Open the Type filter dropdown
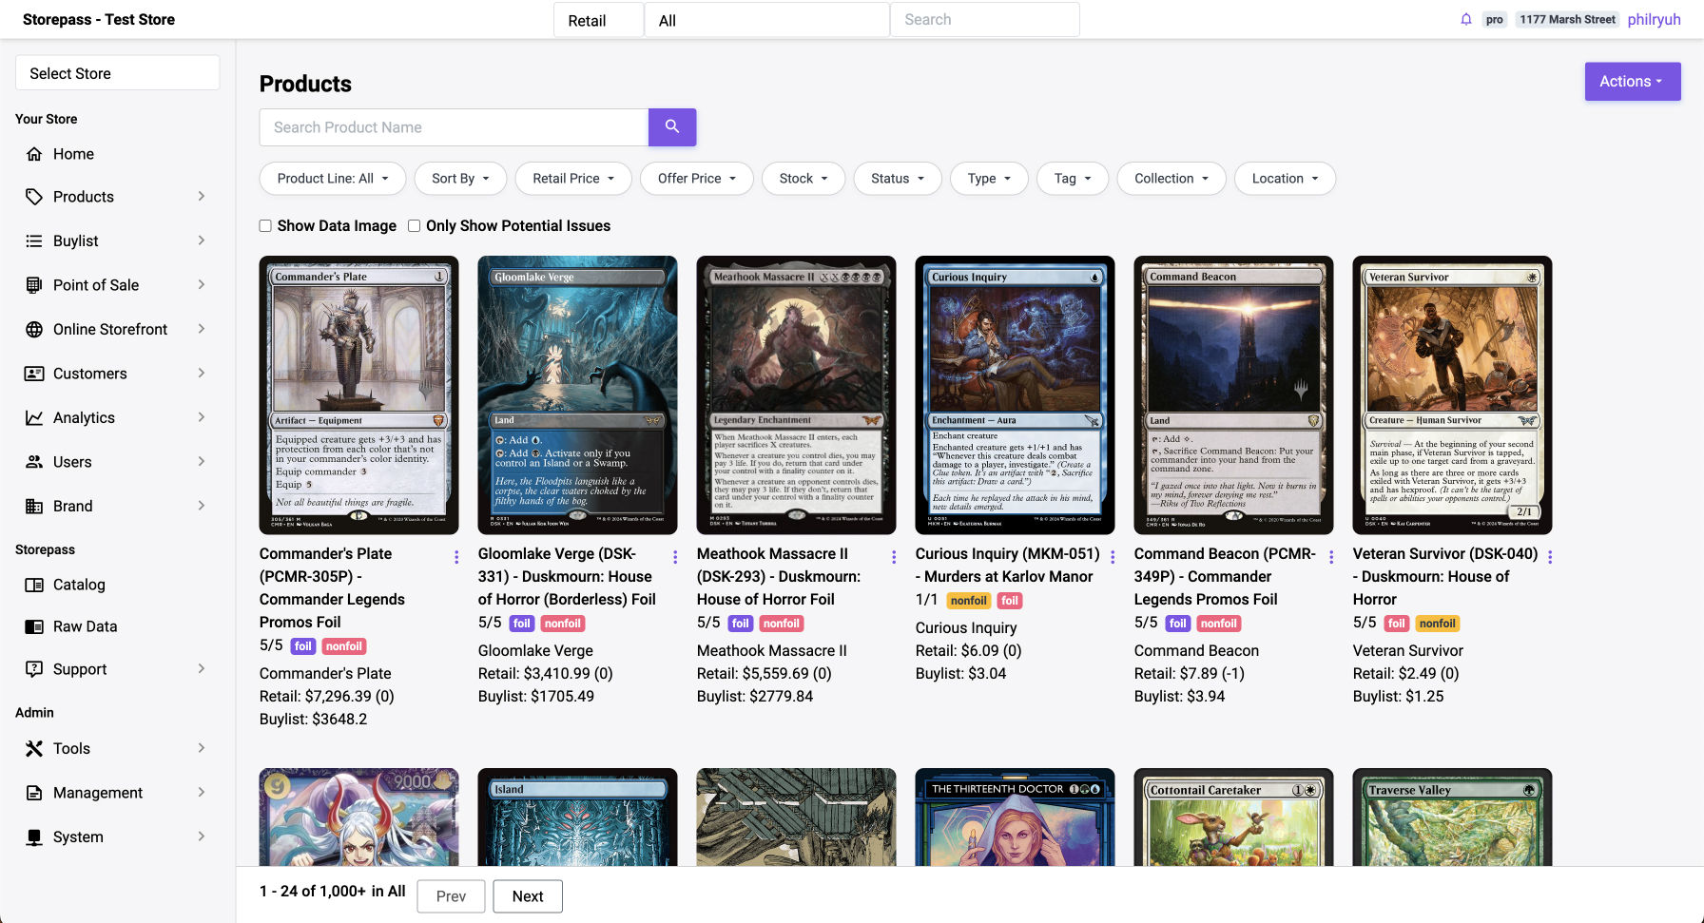 point(989,179)
